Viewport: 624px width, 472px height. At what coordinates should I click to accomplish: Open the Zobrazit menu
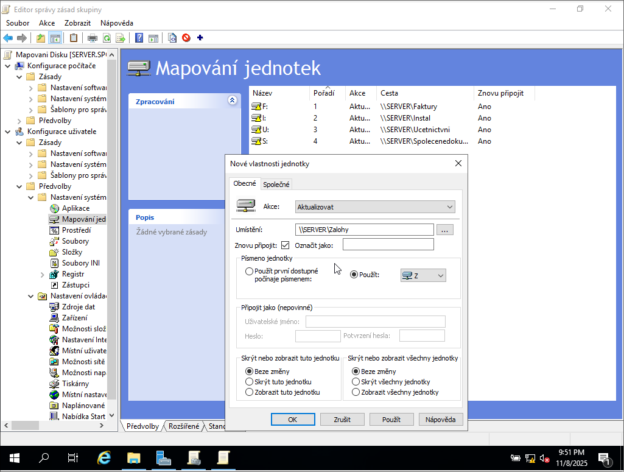point(77,23)
